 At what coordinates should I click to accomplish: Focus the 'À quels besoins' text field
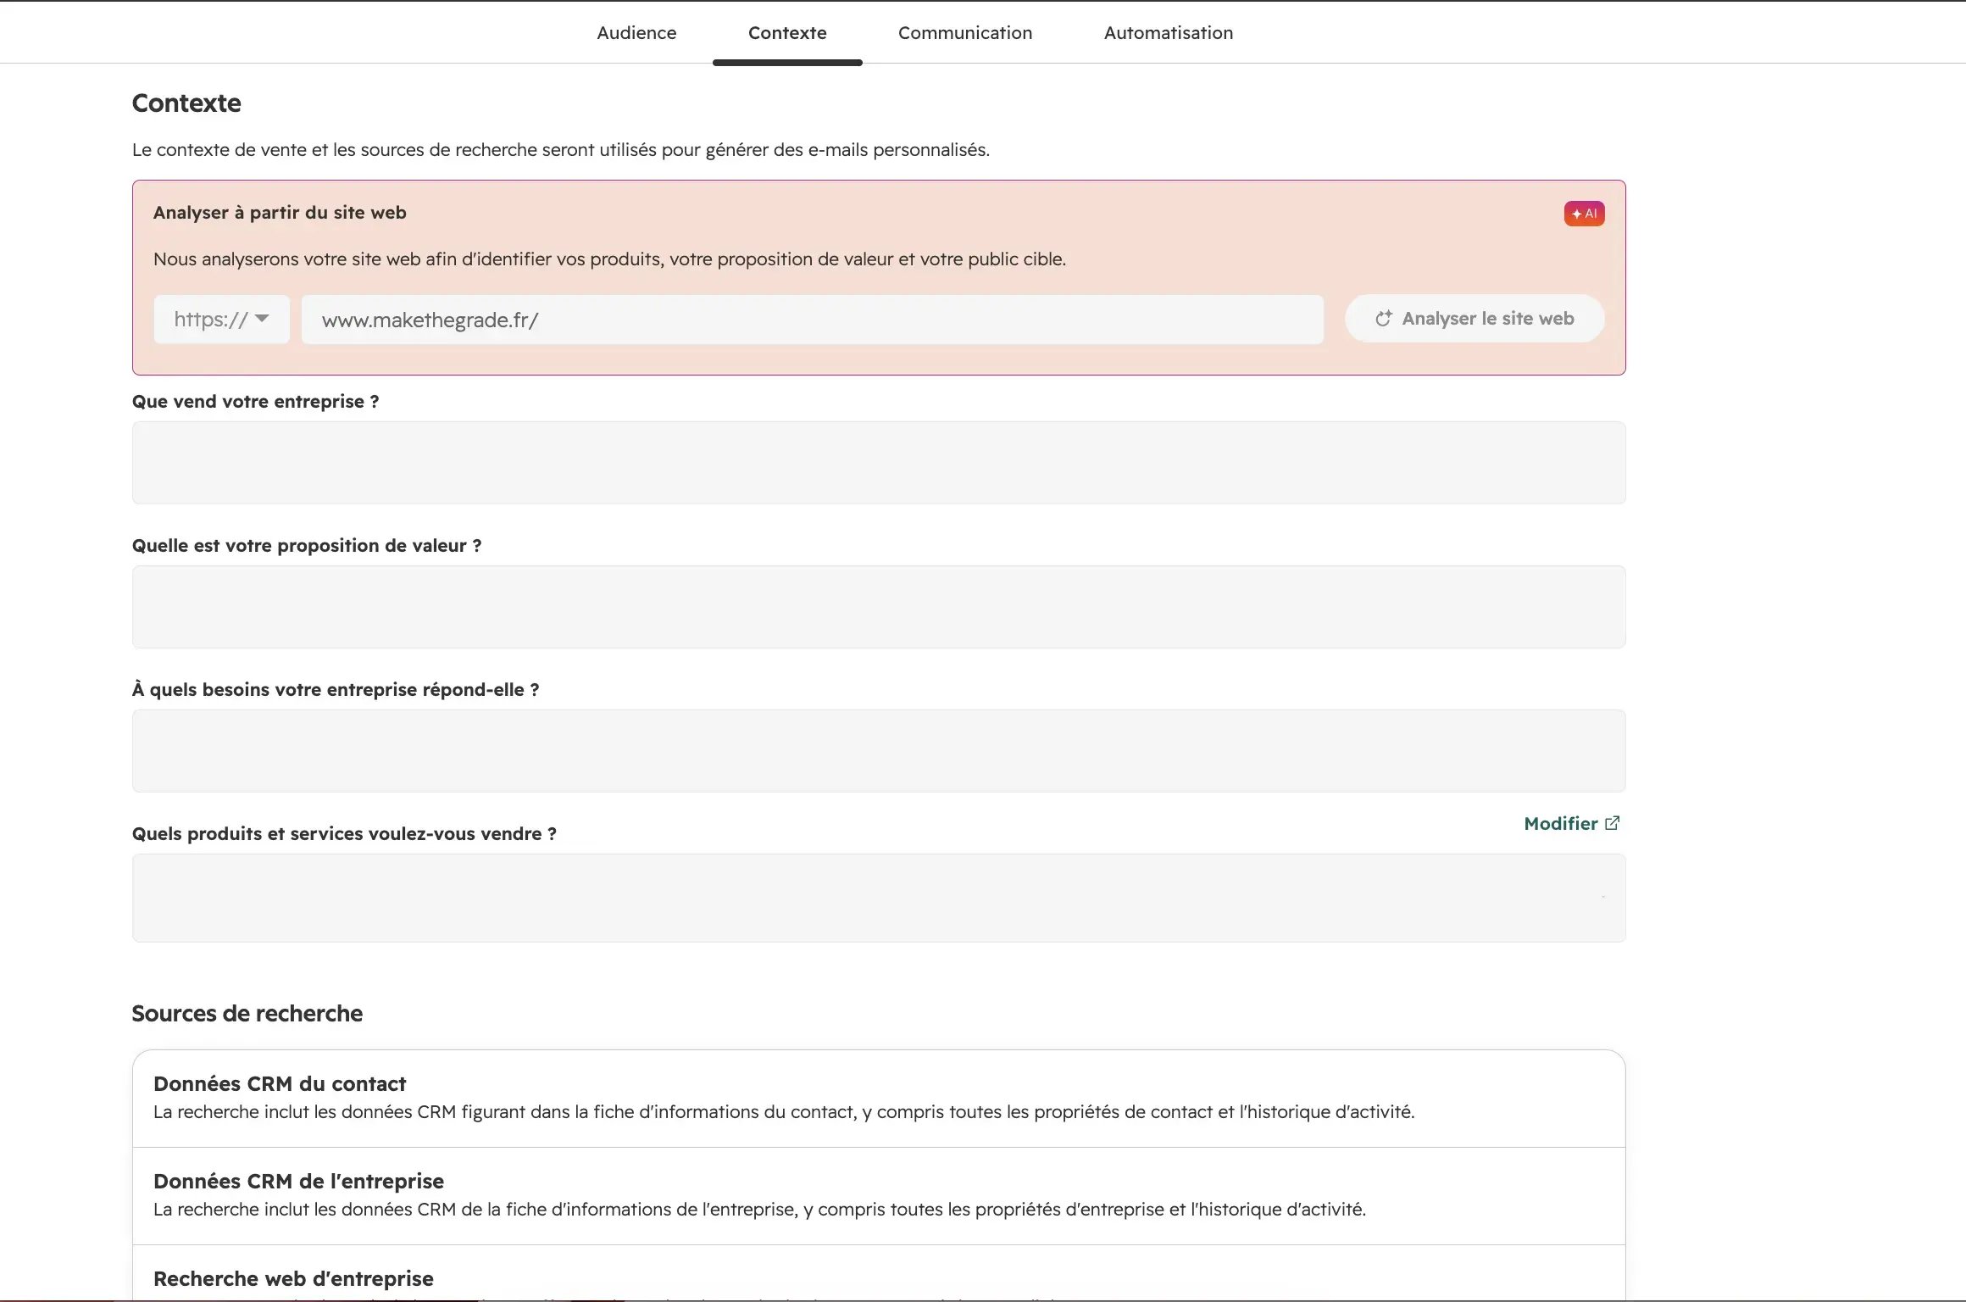(x=879, y=751)
